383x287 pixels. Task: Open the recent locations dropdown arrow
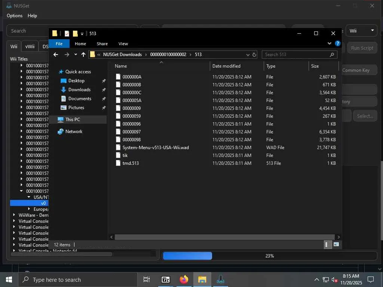(76, 55)
